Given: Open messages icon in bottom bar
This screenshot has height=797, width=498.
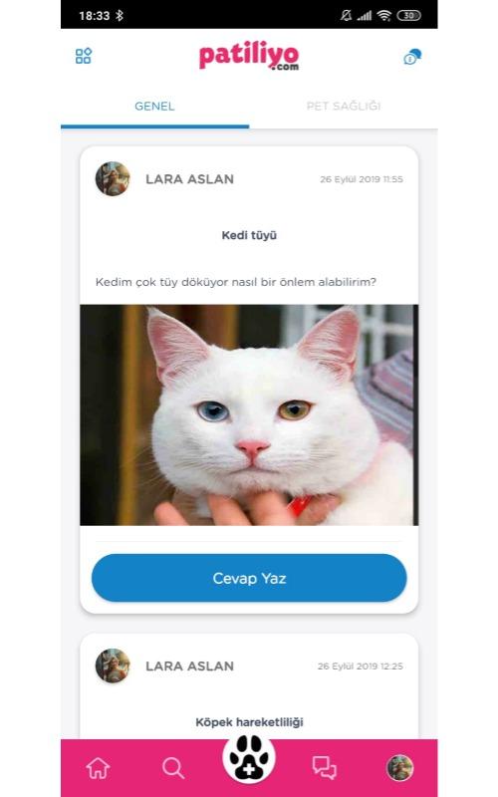Looking at the screenshot, I should coord(325,767).
